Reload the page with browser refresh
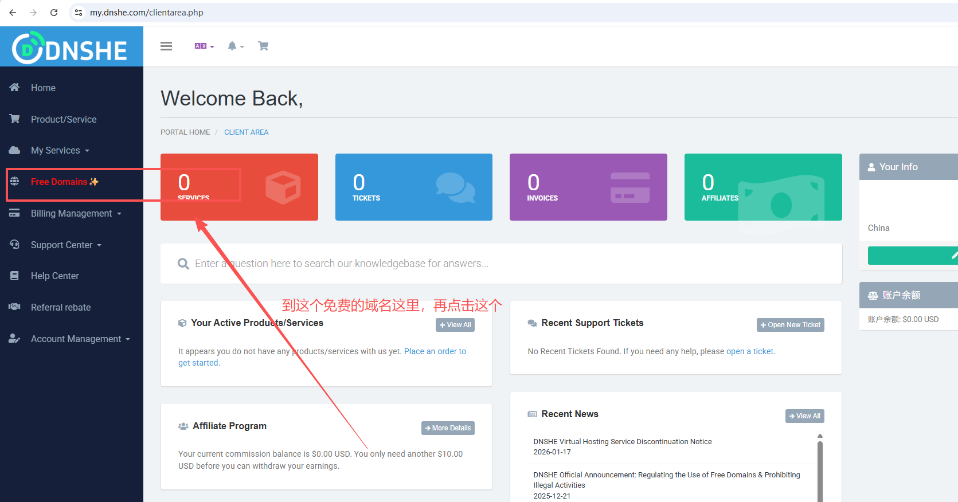This screenshot has height=502, width=958. [x=54, y=13]
